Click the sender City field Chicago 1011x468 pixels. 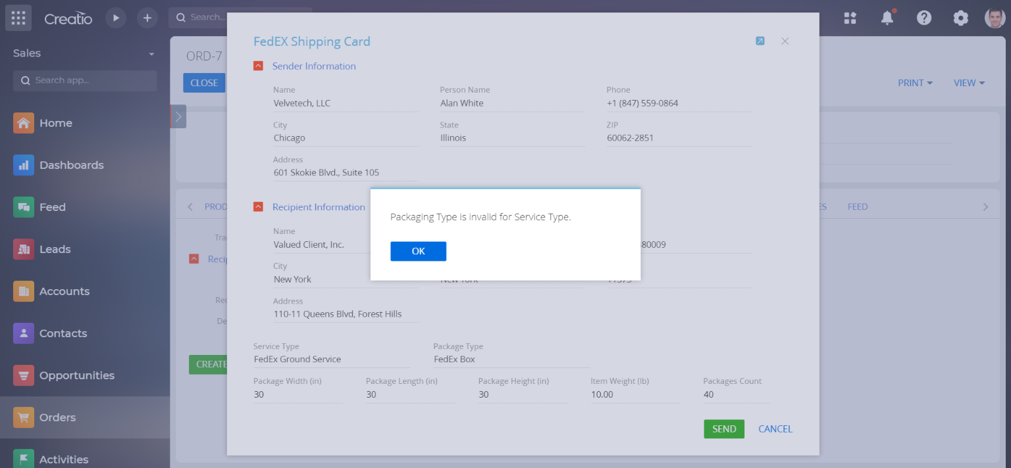click(x=346, y=138)
